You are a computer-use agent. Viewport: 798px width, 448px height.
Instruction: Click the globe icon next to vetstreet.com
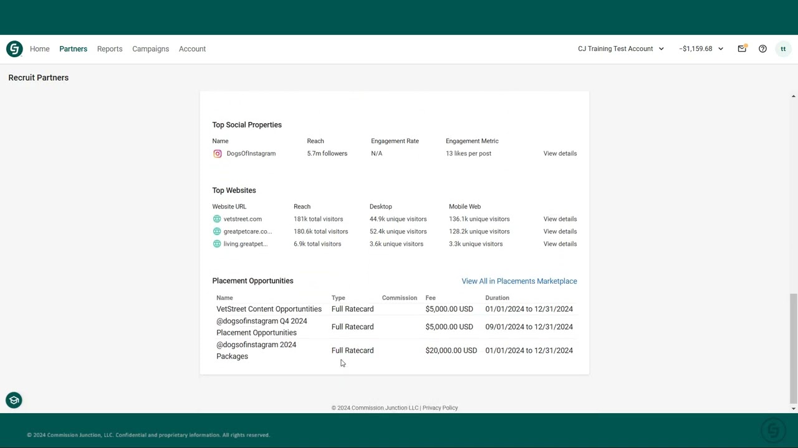pos(217,219)
